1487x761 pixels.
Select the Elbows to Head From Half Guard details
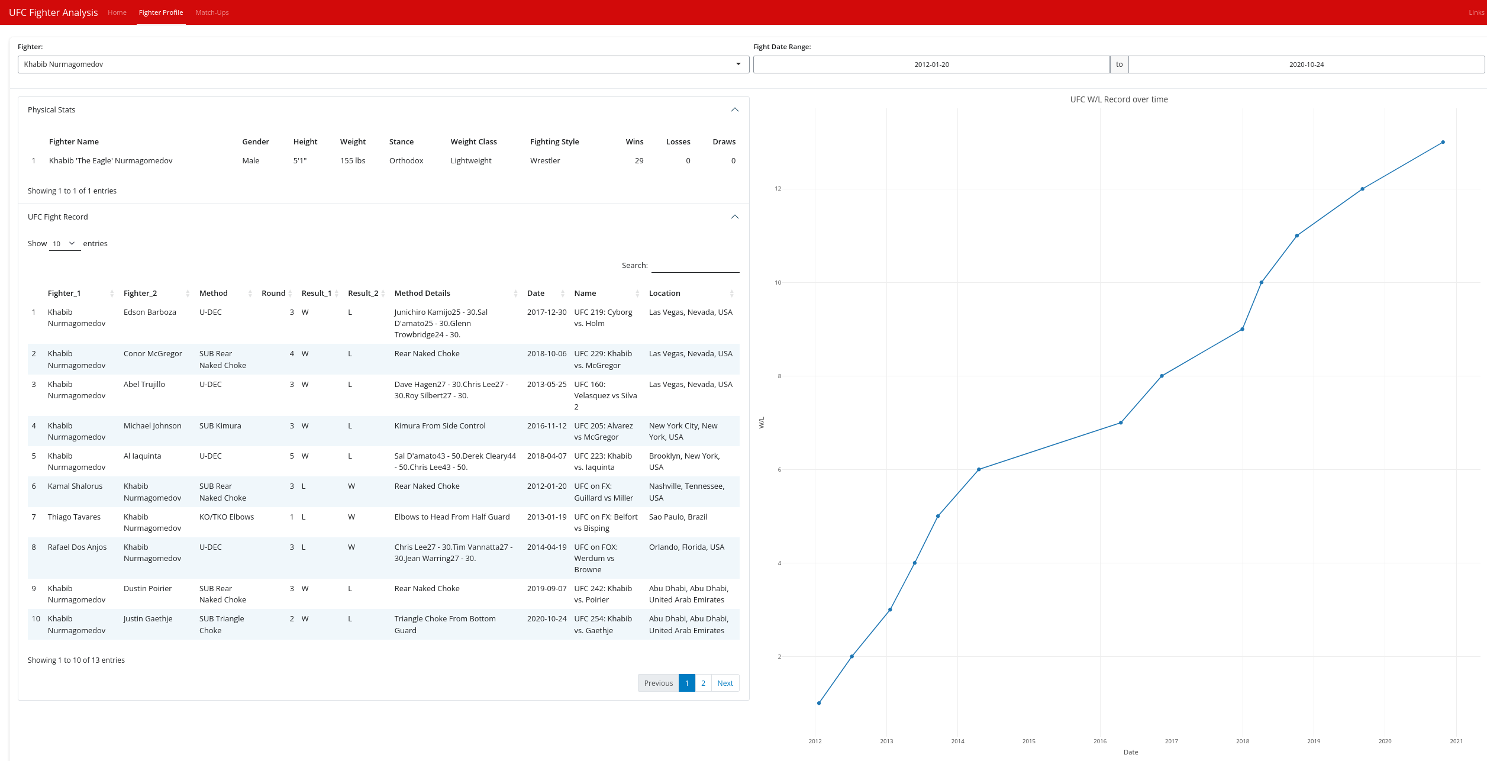[x=452, y=517]
